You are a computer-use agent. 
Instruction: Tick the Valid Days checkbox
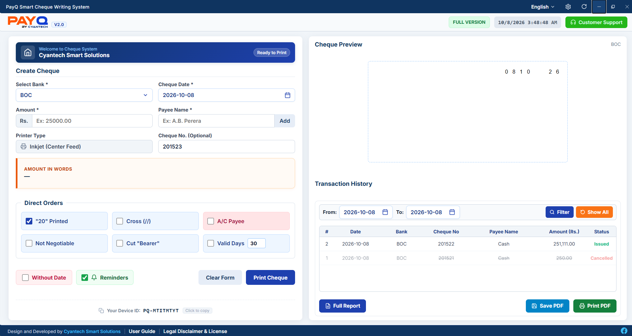211,243
